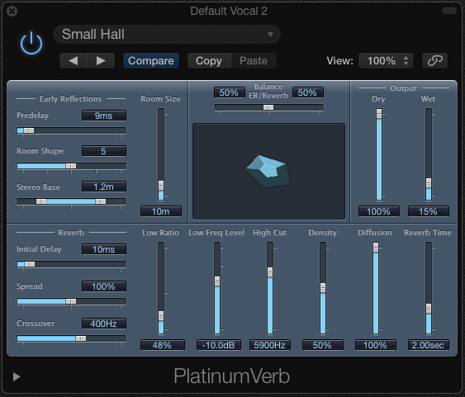
Task: Open the View 100% size stepper
Action: (386, 61)
